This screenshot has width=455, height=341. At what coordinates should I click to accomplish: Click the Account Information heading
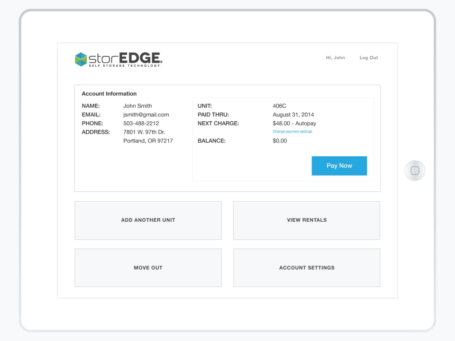[x=109, y=93]
